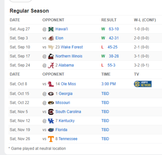The image size is (162, 155).
Task: Click the Elon Phoenix team logo
Action: [x=51, y=38]
